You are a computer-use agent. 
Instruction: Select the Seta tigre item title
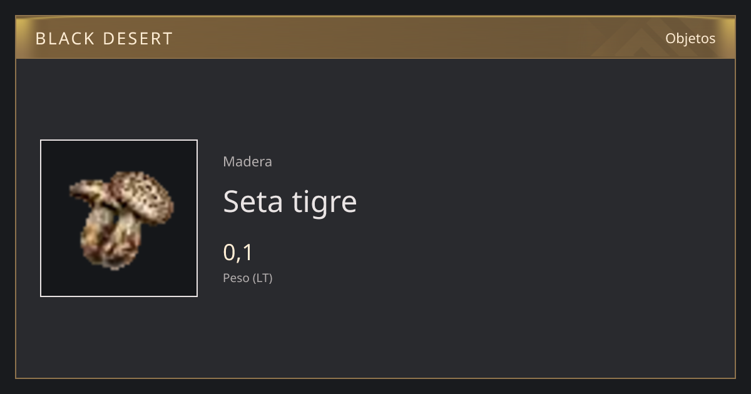pyautogui.click(x=290, y=201)
